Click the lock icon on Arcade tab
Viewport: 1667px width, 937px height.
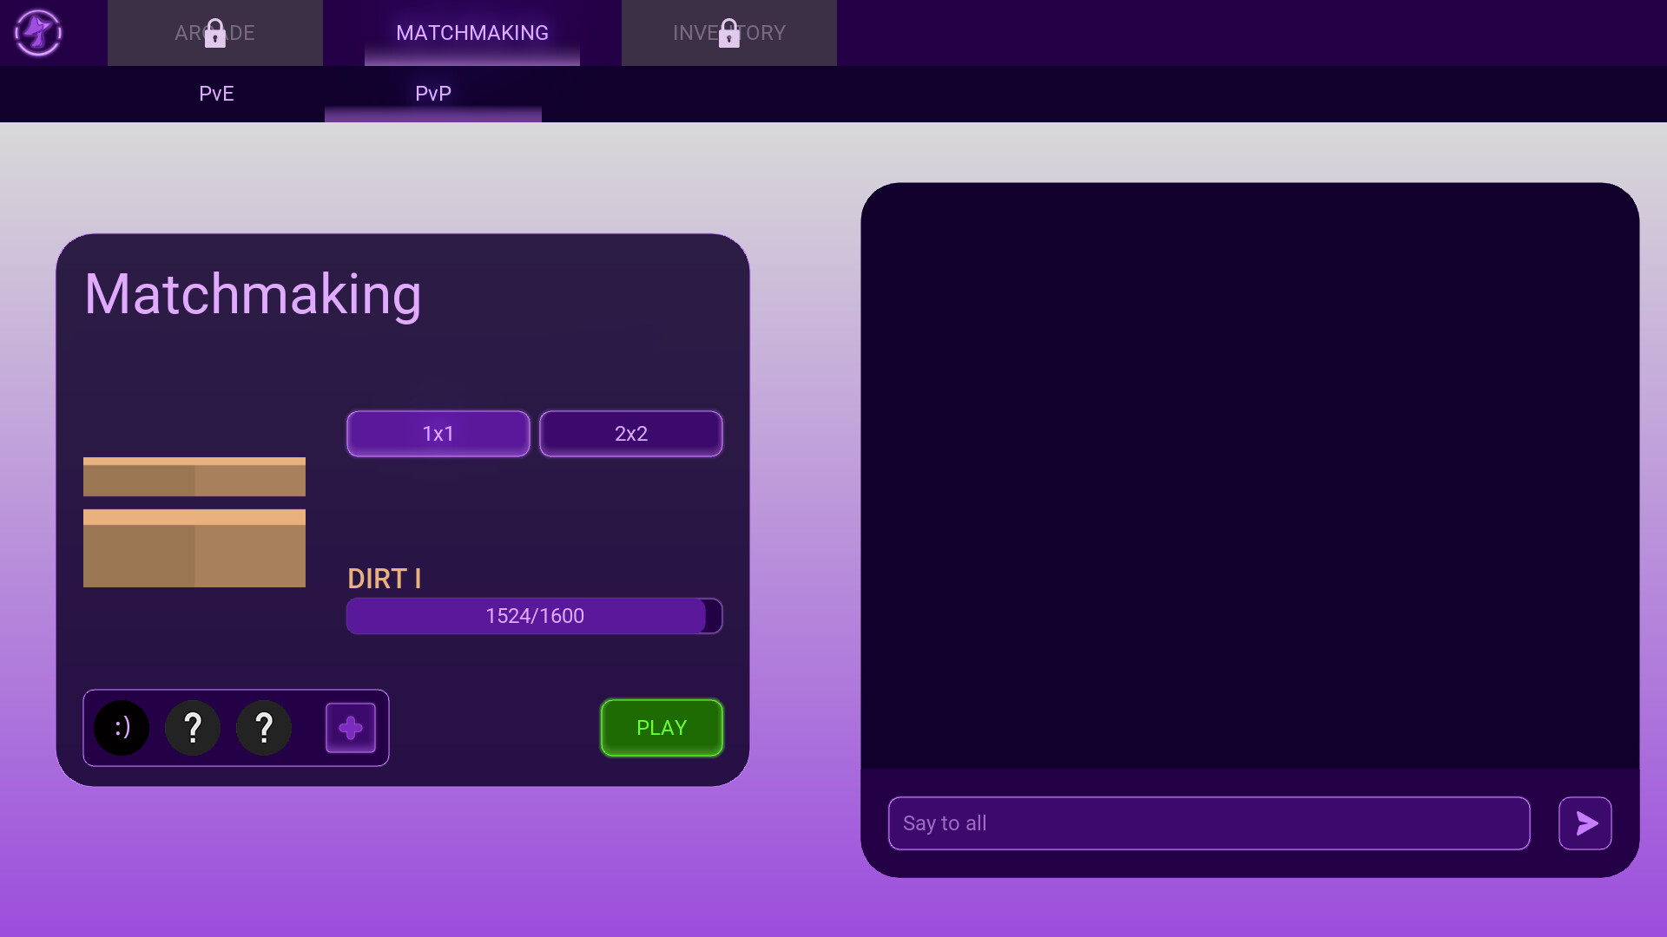click(214, 33)
